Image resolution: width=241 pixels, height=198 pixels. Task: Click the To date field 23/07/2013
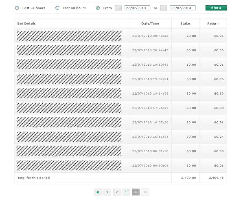tap(182, 8)
